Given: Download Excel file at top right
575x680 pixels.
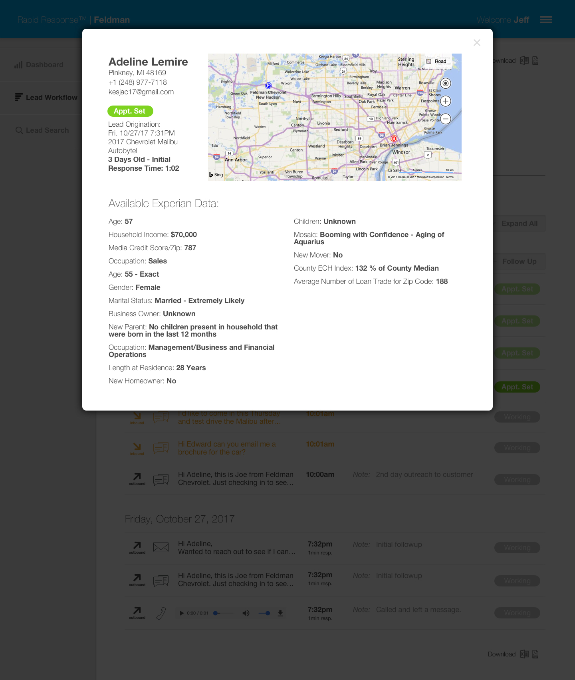Looking at the screenshot, I should [x=524, y=60].
